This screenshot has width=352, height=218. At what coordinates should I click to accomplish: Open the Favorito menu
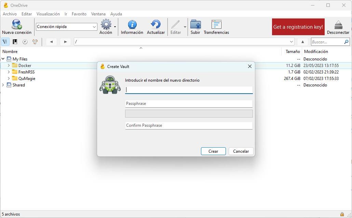tap(79, 14)
